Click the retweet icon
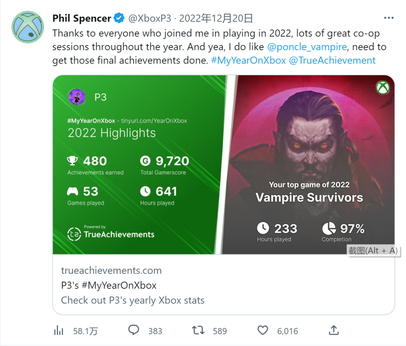The height and width of the screenshot is (346, 406). point(198,330)
